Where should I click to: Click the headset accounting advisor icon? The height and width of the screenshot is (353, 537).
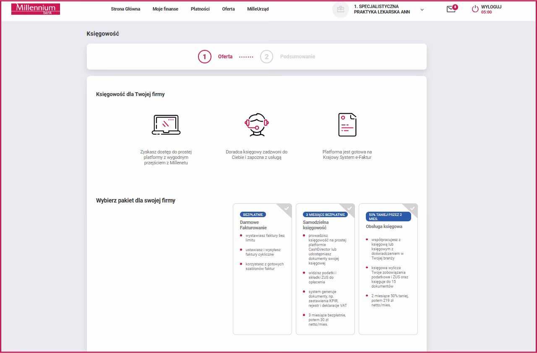click(256, 125)
